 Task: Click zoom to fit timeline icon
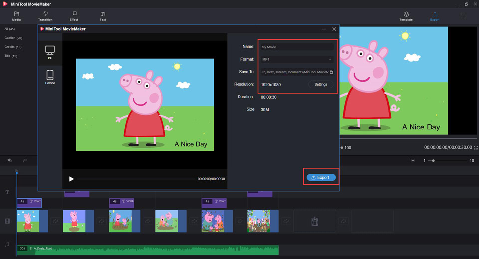[x=413, y=161]
